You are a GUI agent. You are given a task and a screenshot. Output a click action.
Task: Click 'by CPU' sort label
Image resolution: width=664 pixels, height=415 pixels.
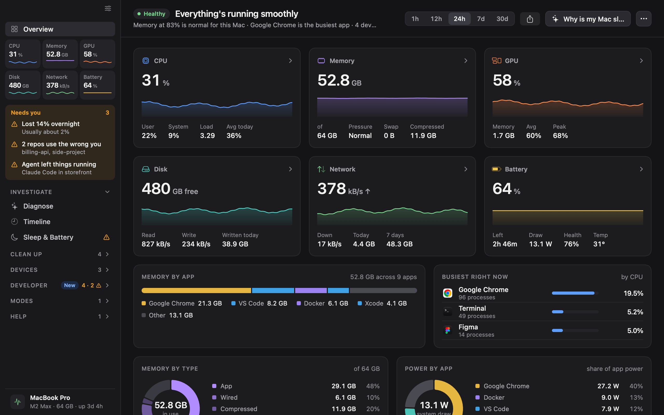pos(632,277)
